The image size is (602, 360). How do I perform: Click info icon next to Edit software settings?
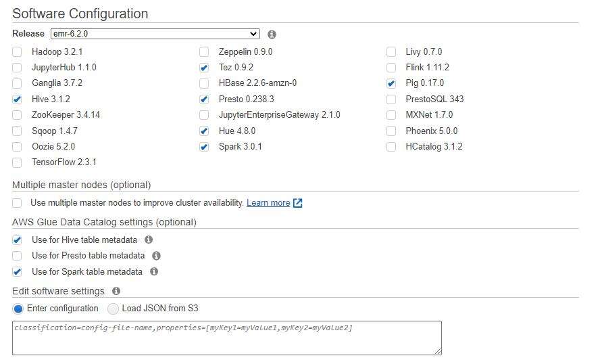coord(116,291)
